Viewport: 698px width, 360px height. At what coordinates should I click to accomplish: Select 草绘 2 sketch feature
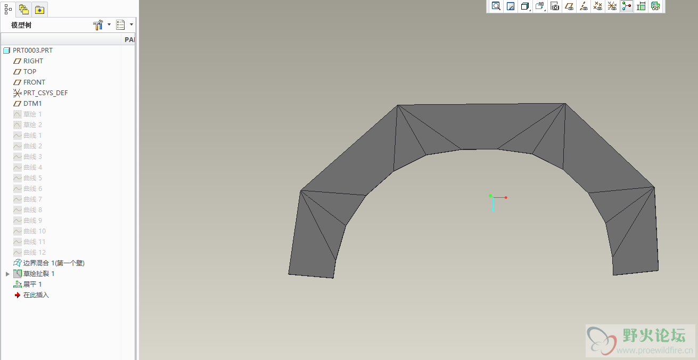(32, 125)
